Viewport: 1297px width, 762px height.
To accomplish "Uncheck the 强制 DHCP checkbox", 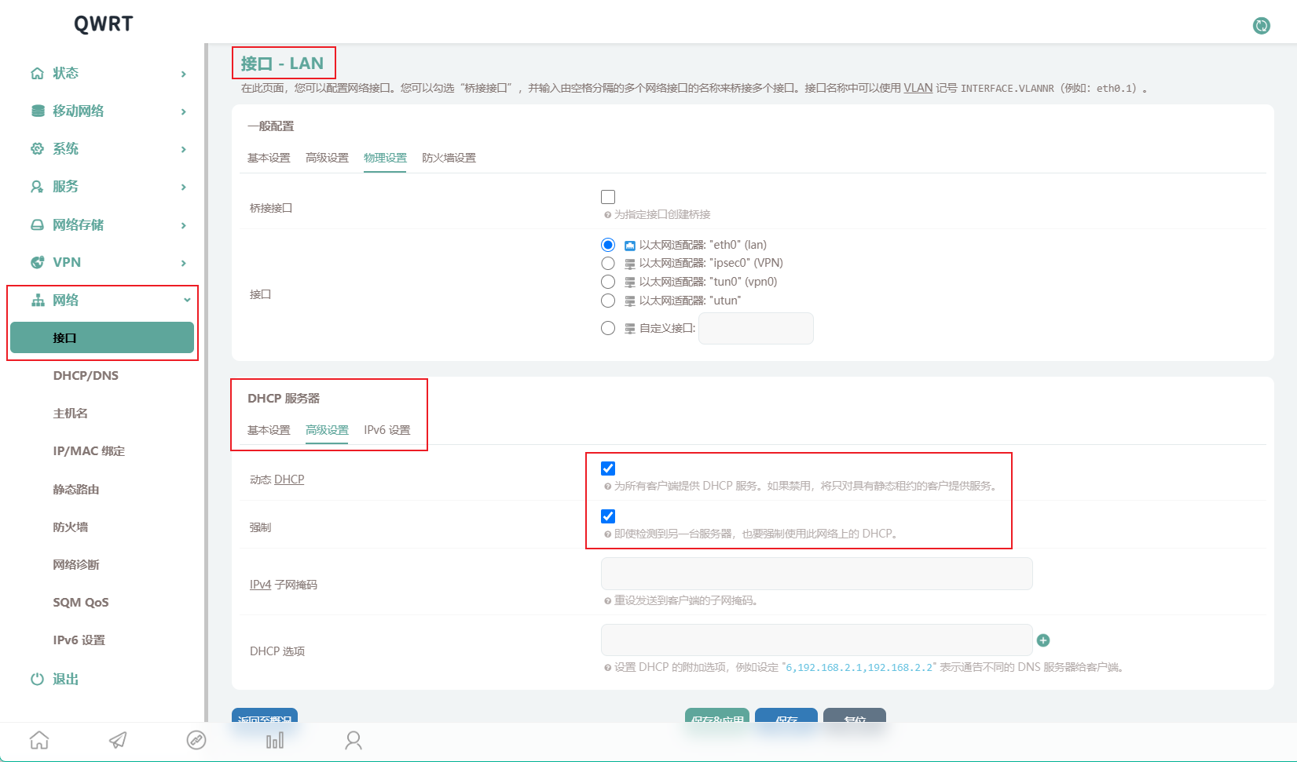I will [x=608, y=516].
